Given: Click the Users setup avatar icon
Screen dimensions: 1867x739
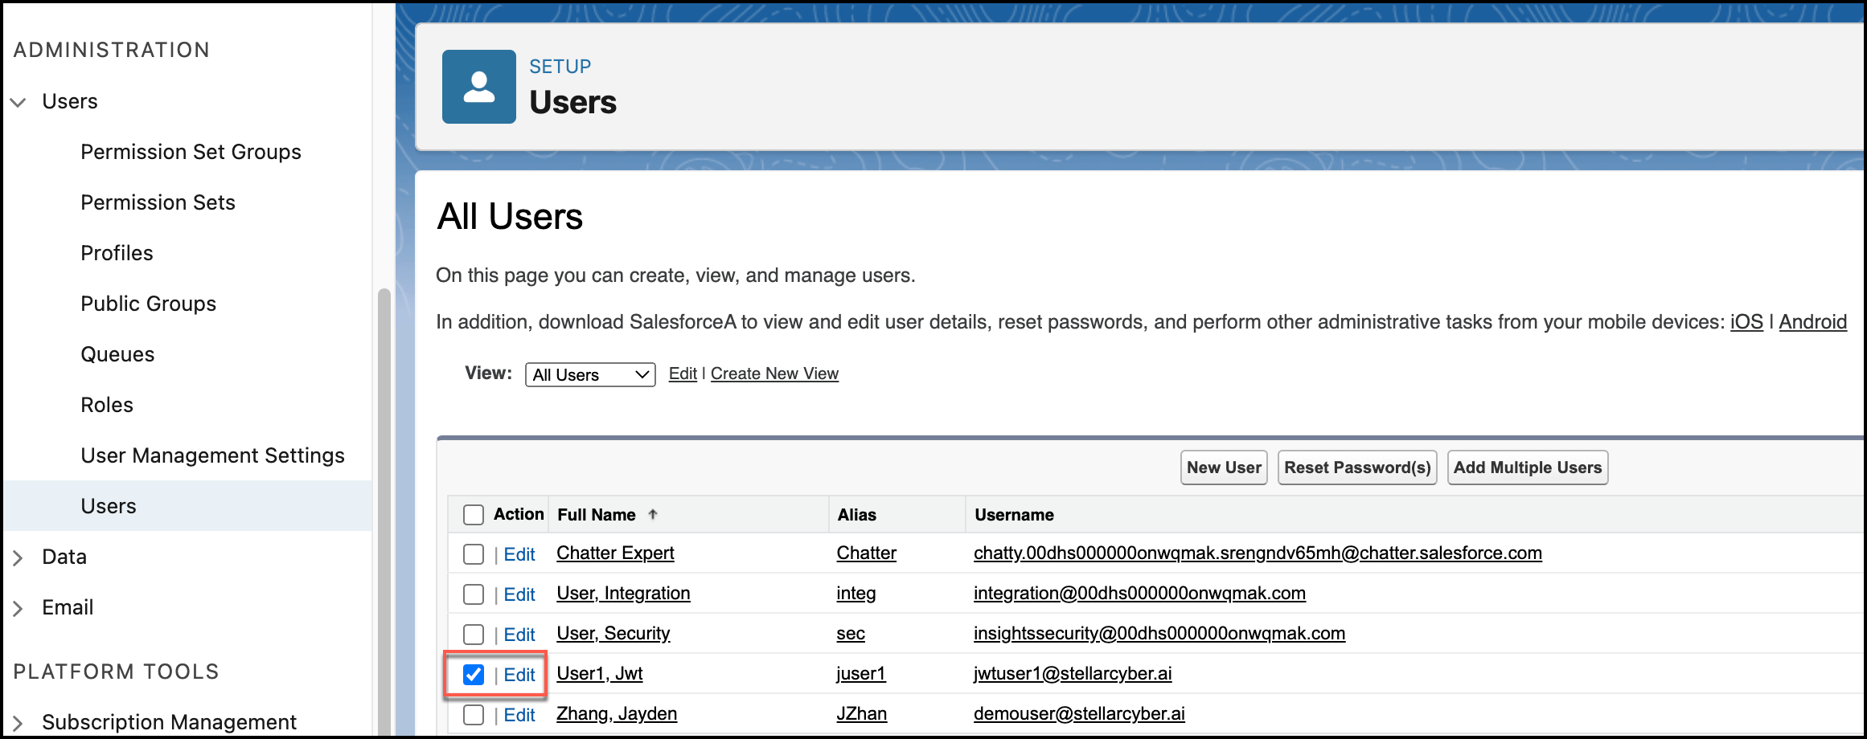Looking at the screenshot, I should pyautogui.click(x=478, y=87).
